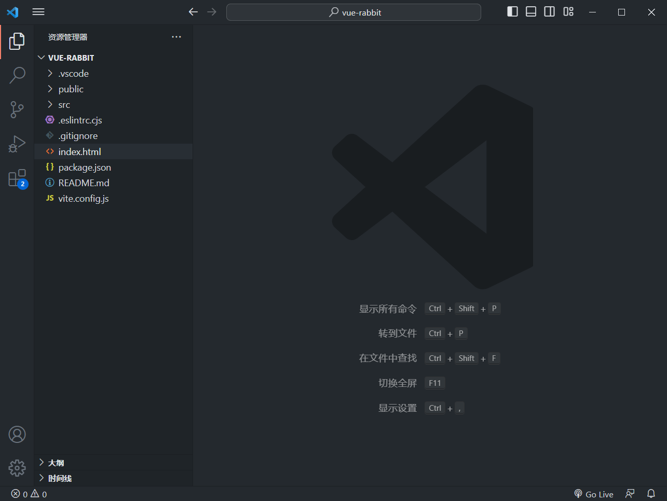This screenshot has width=667, height=501.
Task: Open the .gitignore file
Action: 113,136
